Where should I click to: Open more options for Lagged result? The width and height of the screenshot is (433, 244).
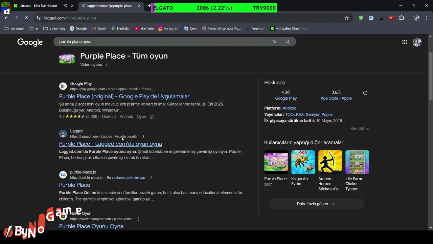click(x=143, y=136)
